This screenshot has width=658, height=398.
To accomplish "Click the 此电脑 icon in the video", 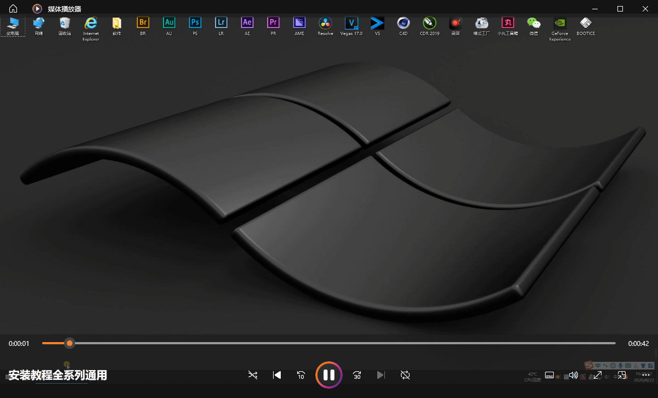I will [x=13, y=26].
